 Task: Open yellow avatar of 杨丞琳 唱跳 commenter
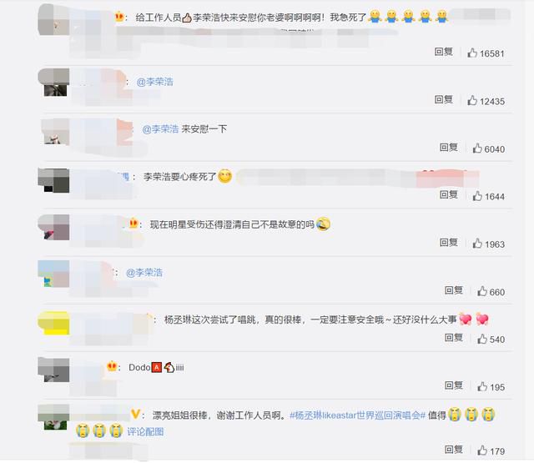pyautogui.click(x=53, y=323)
